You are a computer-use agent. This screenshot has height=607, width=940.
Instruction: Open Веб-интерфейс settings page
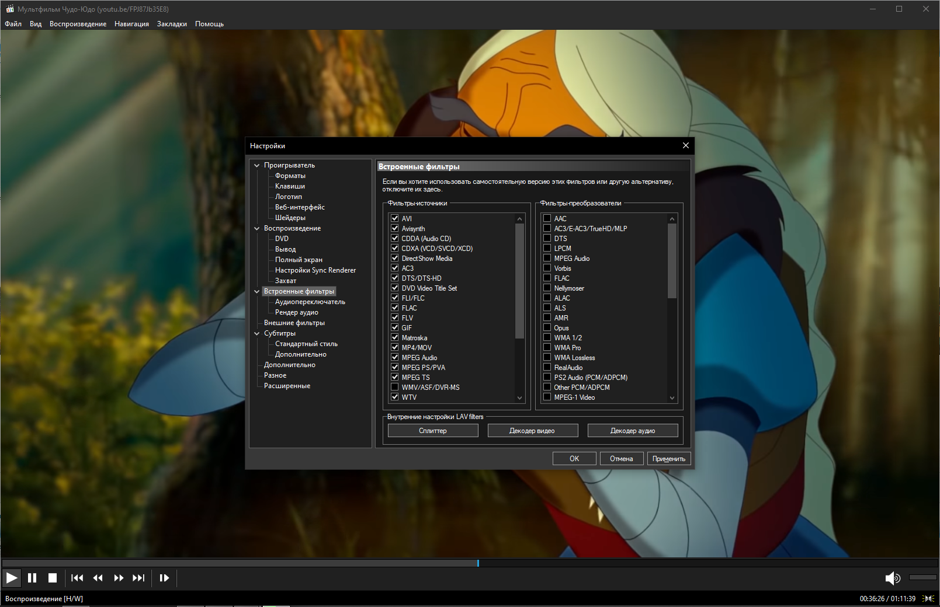tap(300, 207)
